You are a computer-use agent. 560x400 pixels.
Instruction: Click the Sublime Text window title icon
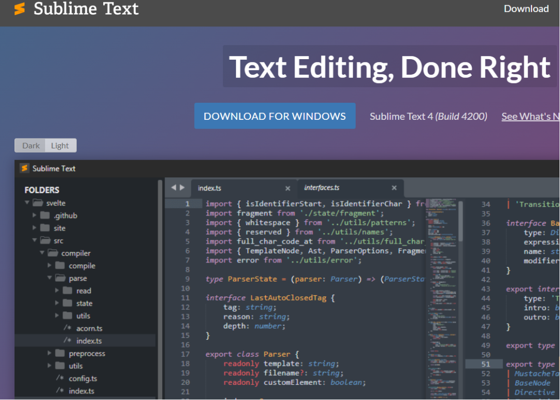point(24,168)
